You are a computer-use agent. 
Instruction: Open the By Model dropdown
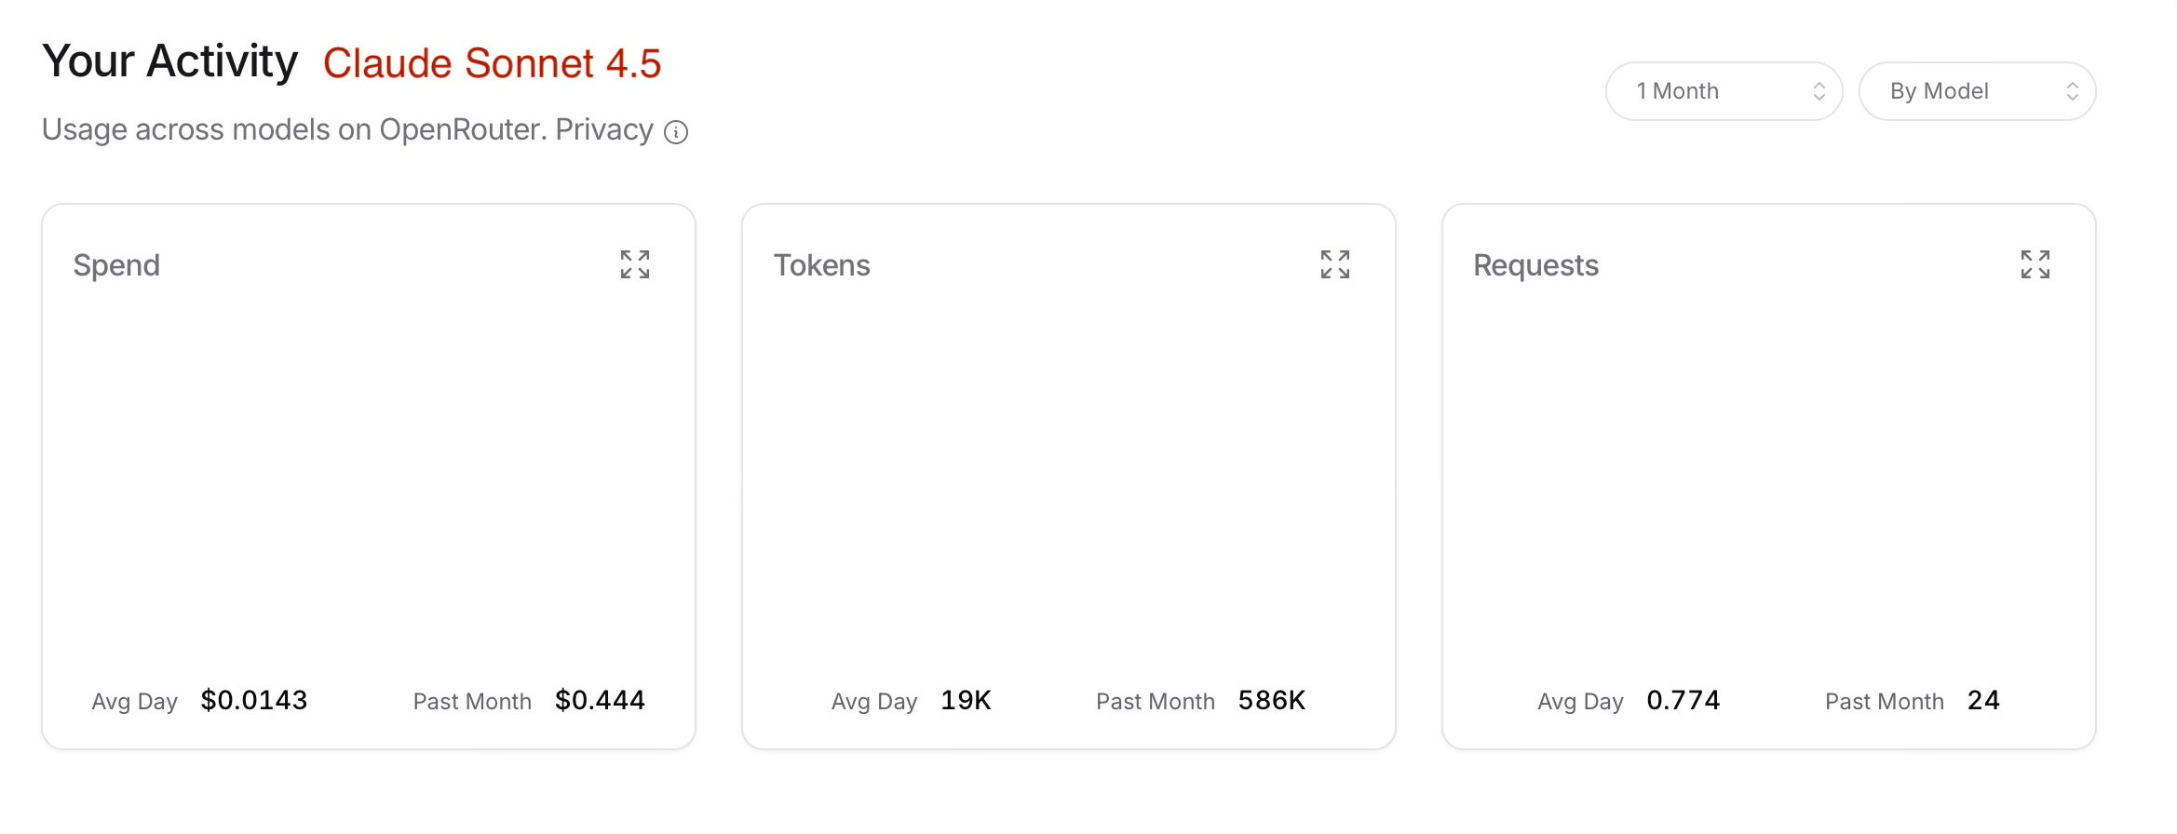[x=1977, y=90]
